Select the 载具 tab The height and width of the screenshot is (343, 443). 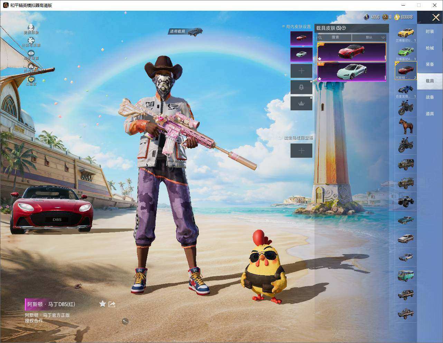[430, 81]
